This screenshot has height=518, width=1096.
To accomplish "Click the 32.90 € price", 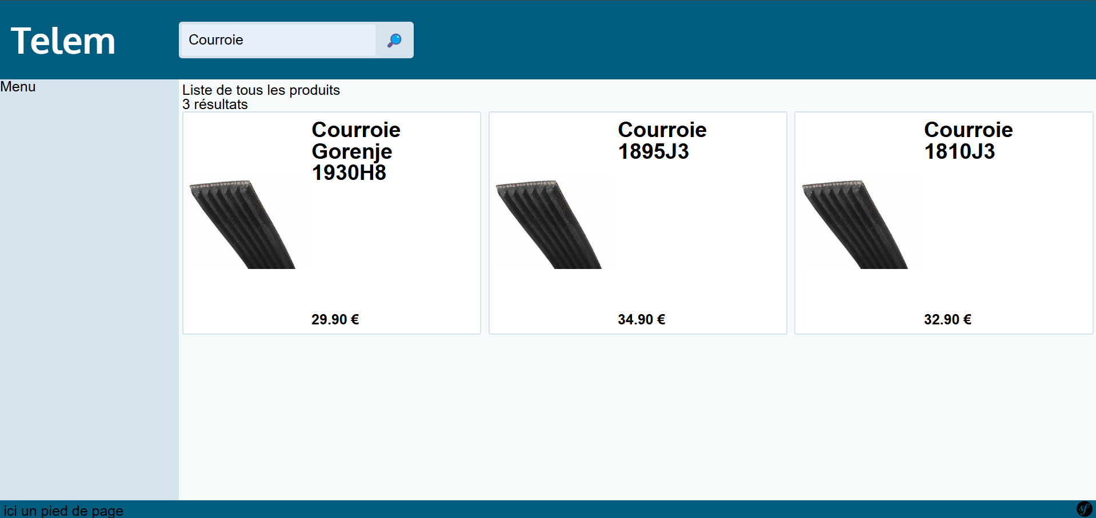I will pyautogui.click(x=947, y=319).
